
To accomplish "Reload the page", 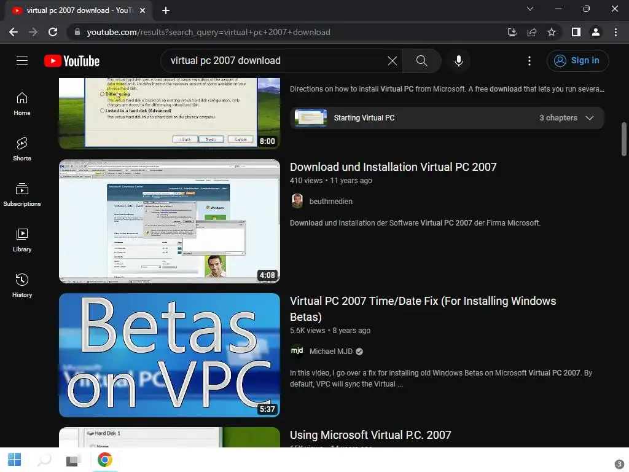I will coord(53,32).
